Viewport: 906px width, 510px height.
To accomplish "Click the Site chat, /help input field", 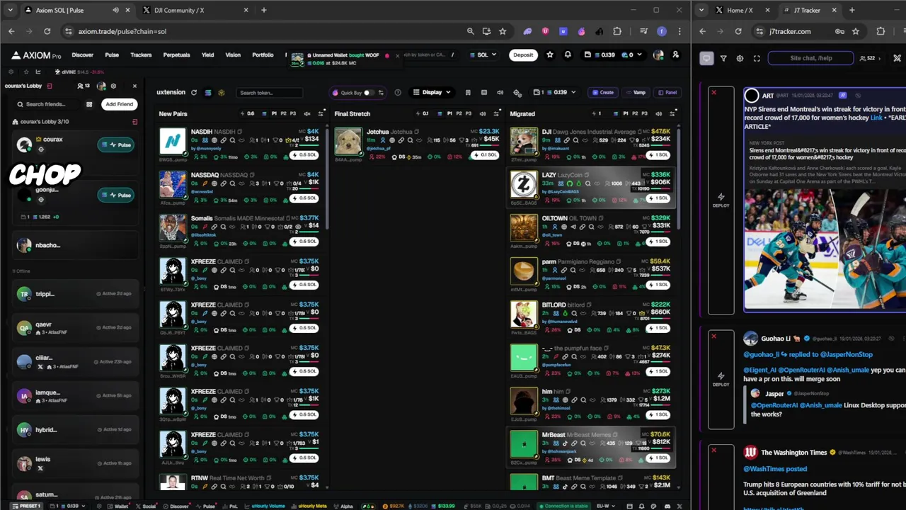I will coord(810,58).
